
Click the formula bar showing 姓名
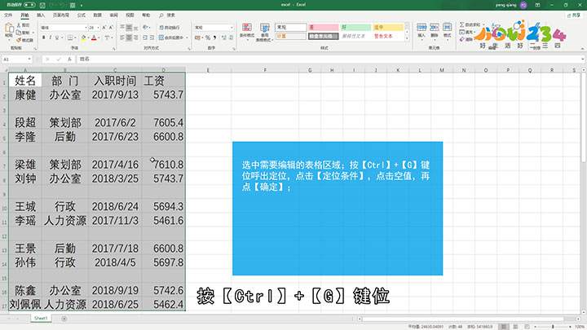[x=329, y=59]
